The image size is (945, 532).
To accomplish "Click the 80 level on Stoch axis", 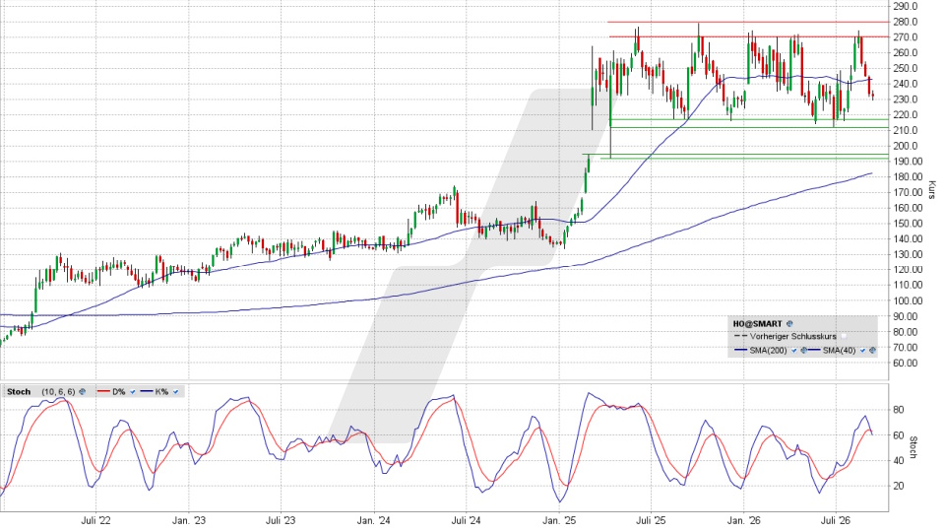I will tap(898, 410).
